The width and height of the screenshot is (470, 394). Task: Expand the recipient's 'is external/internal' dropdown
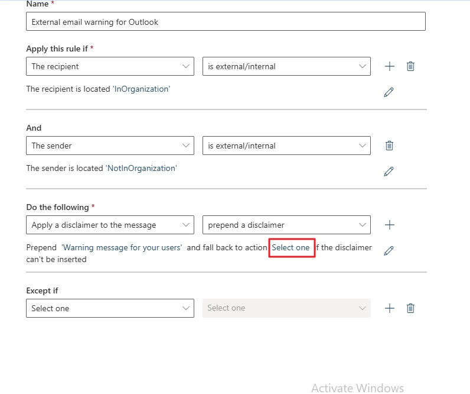point(286,66)
